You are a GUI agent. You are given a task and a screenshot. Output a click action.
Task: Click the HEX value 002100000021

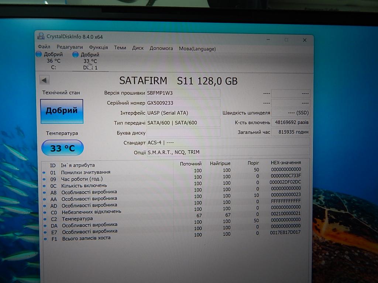pyautogui.click(x=285, y=213)
